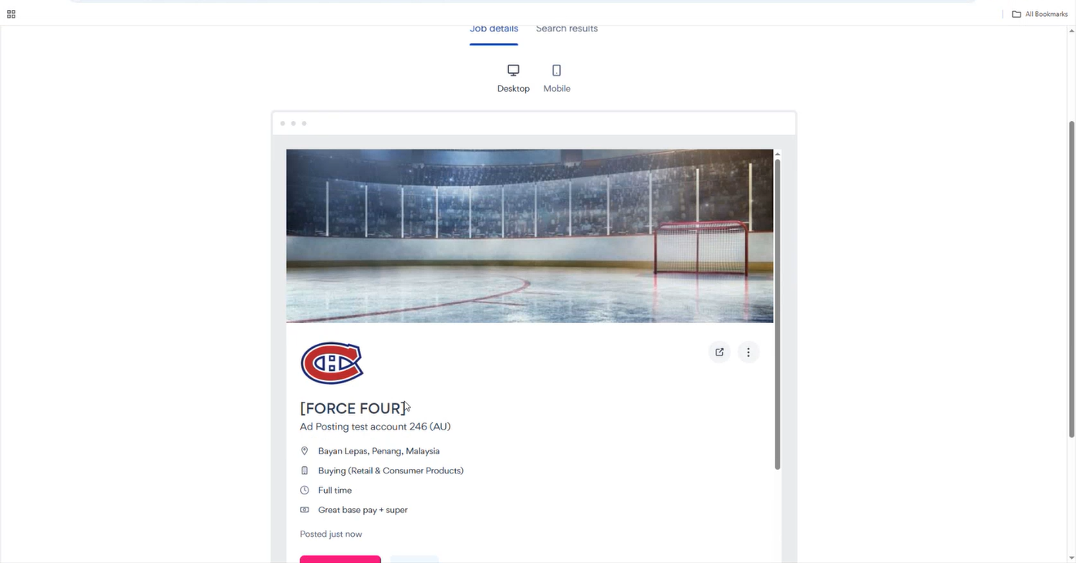Click the Posted just now text

pyautogui.click(x=331, y=534)
